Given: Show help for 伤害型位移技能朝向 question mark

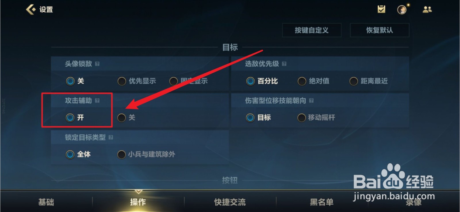Looking at the screenshot, I should tap(311, 100).
